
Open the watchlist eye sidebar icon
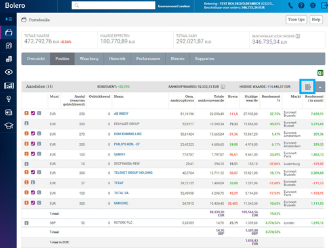point(9,72)
